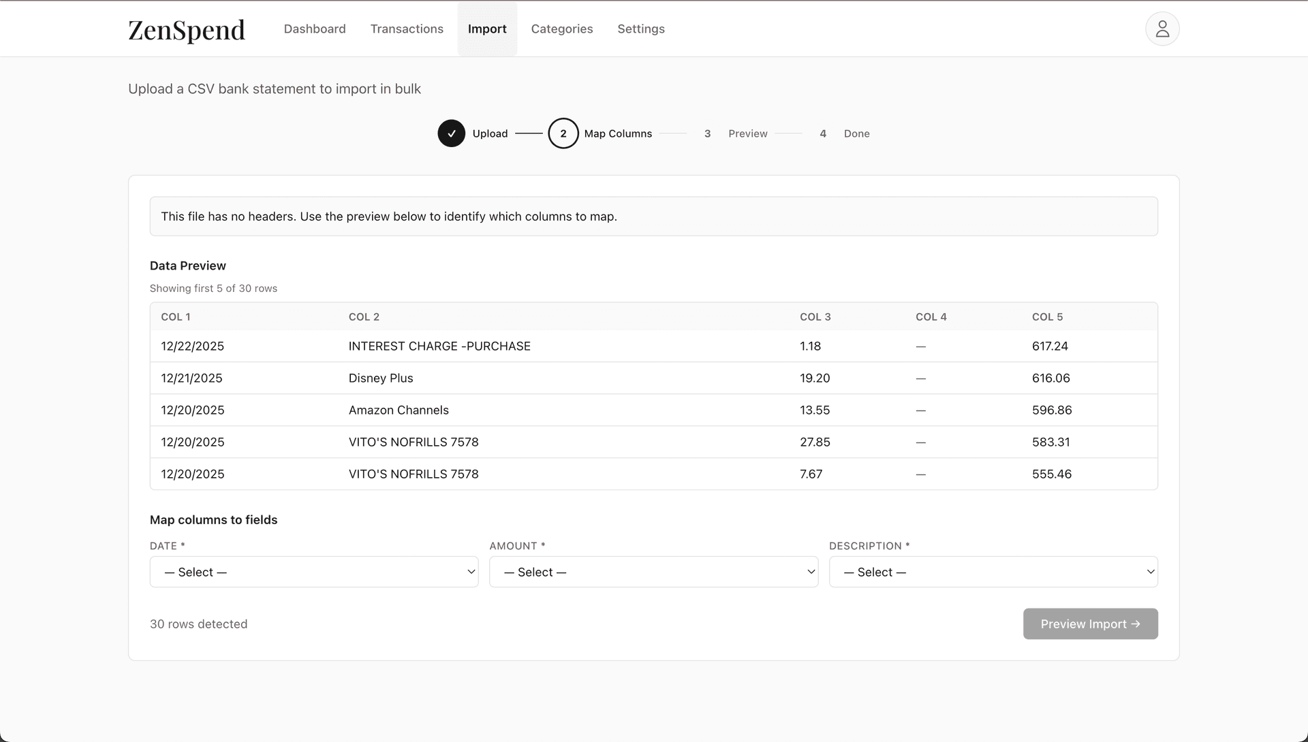Select the Import tab
1308x742 pixels.
(487, 29)
